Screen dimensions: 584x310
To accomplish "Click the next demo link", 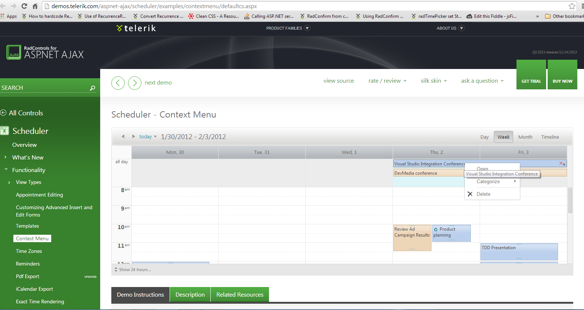I will [x=158, y=83].
